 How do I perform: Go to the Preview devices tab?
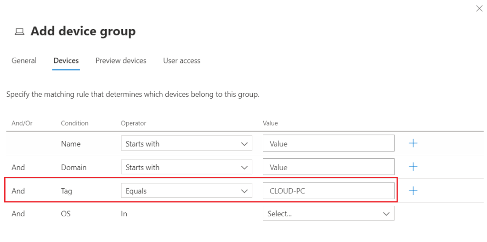click(121, 60)
